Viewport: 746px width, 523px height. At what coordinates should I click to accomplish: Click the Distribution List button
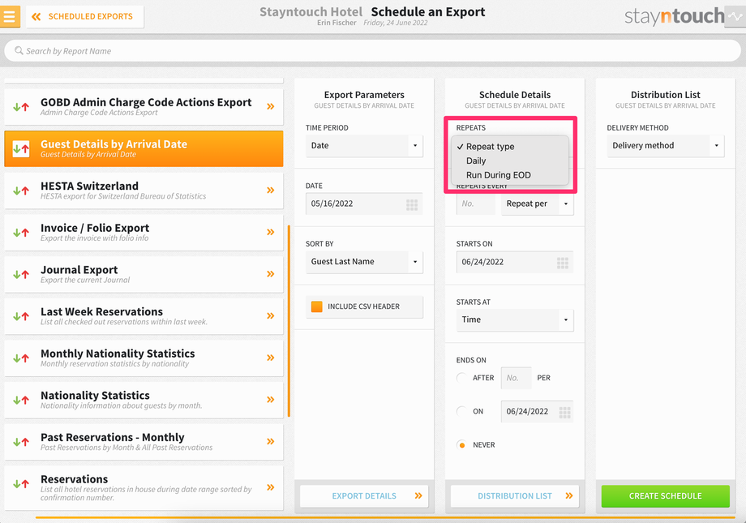pos(514,496)
